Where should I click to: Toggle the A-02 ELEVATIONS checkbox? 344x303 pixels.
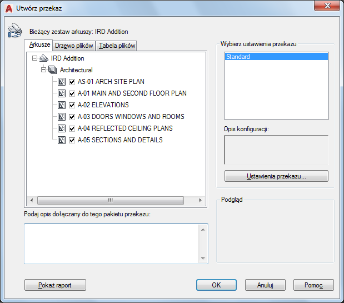(x=72, y=105)
